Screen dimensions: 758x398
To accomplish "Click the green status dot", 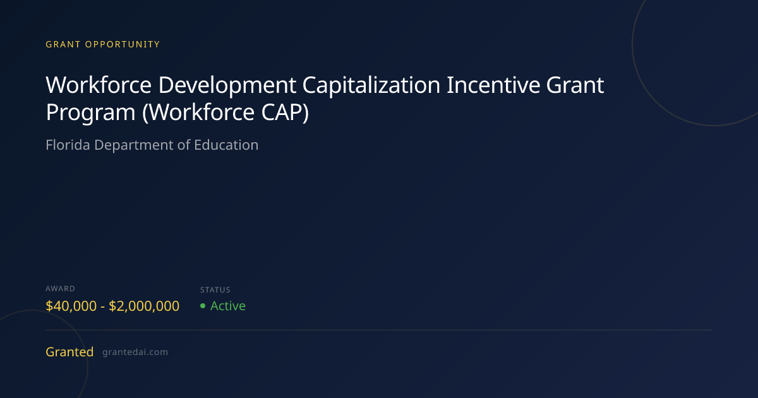I will click(203, 306).
